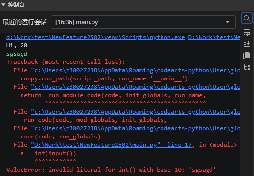
Task: Click the ValueError message line
Action: point(111,170)
